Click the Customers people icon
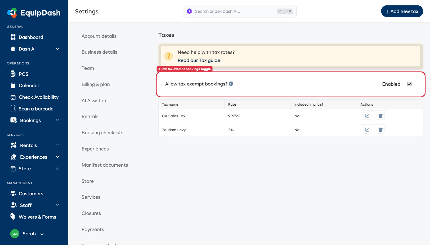 13,193
